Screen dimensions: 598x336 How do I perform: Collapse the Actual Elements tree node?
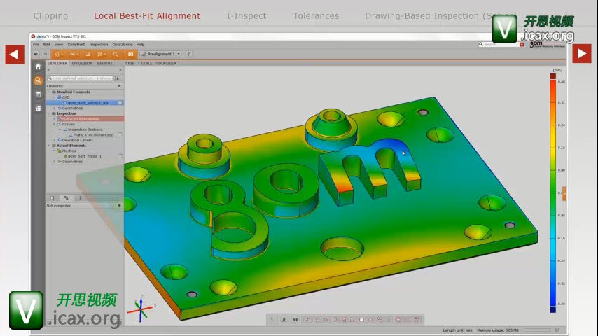click(x=48, y=146)
